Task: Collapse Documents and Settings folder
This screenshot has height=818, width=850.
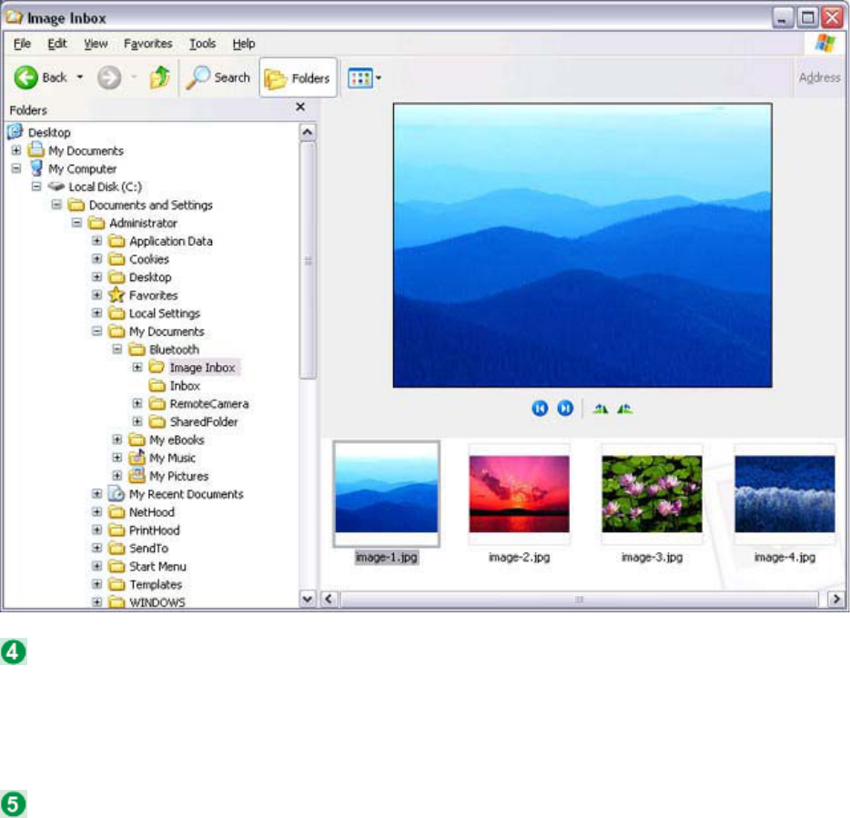Action: [56, 205]
